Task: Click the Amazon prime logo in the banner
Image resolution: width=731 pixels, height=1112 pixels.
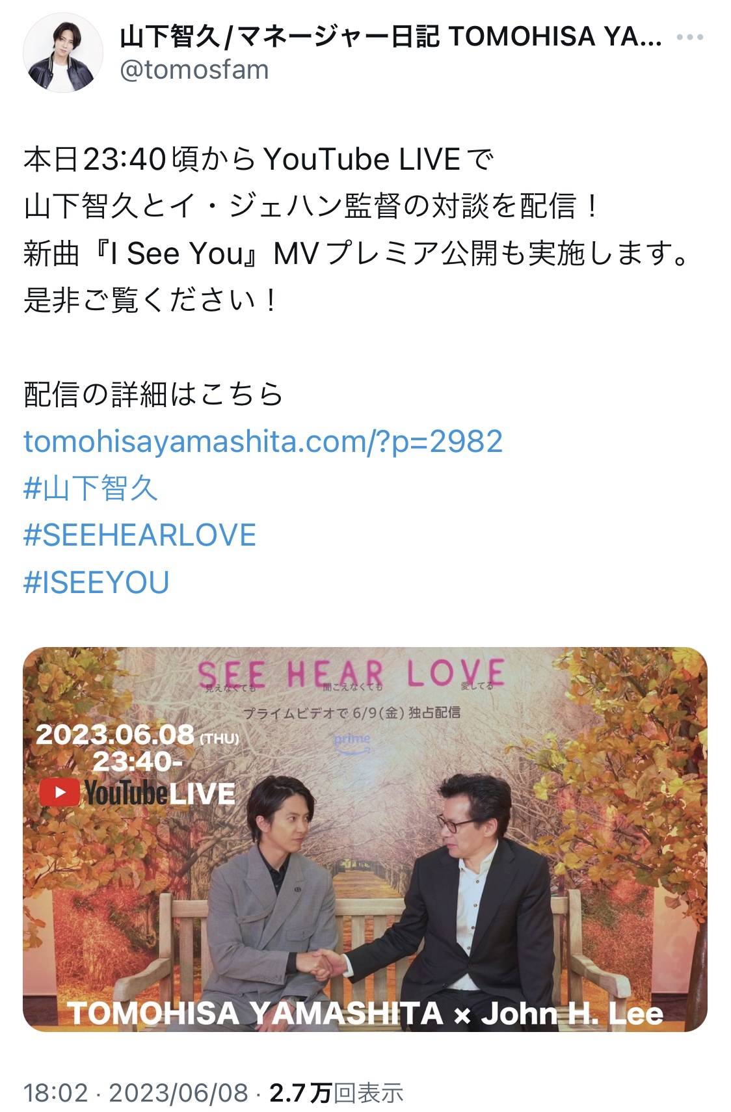Action: point(352,743)
